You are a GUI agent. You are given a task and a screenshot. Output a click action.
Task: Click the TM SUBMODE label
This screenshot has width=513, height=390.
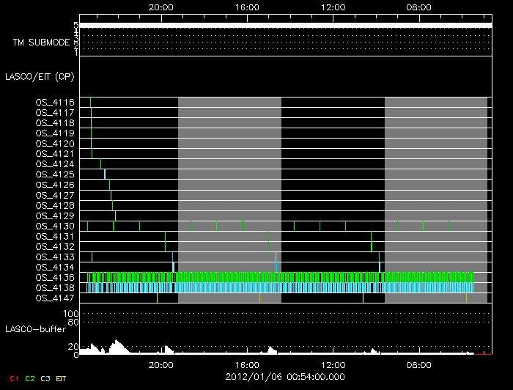[x=40, y=43]
